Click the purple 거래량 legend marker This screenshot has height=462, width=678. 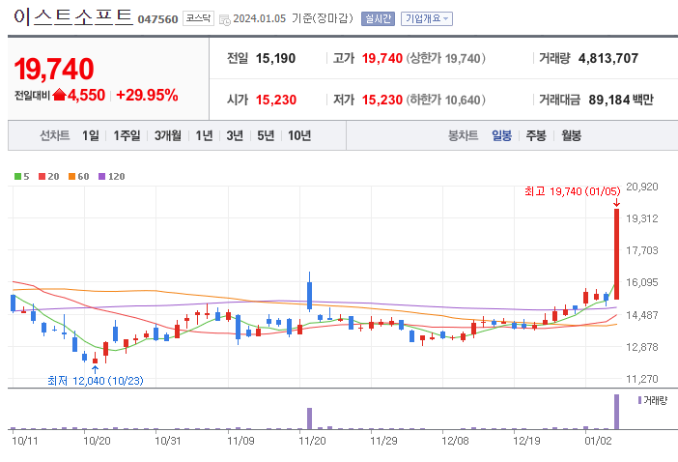pos(639,400)
